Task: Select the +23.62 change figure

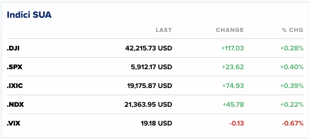Action: click(233, 67)
